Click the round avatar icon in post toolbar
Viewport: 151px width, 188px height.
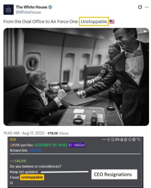click(x=134, y=139)
